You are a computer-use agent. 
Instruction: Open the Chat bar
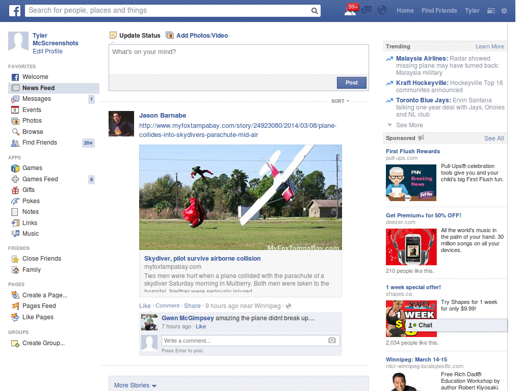click(x=456, y=325)
